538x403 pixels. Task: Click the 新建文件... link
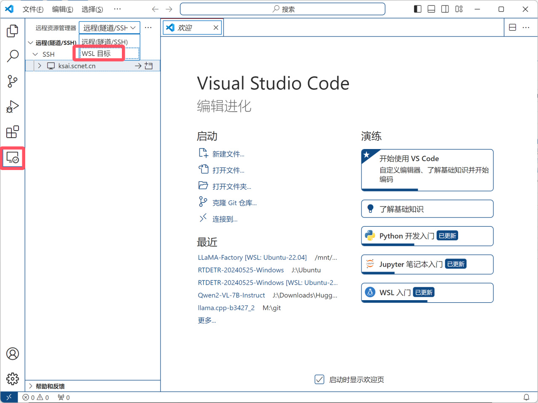click(228, 154)
